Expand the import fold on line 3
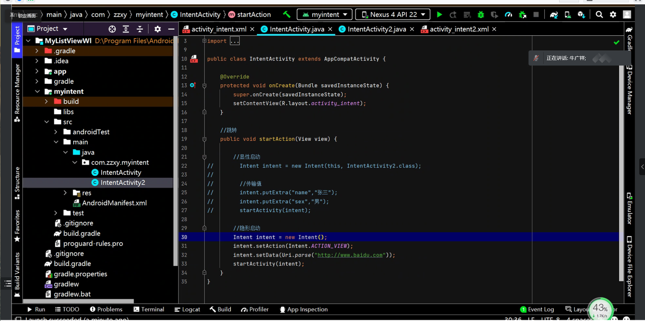The height and width of the screenshot is (321, 645). point(205,41)
